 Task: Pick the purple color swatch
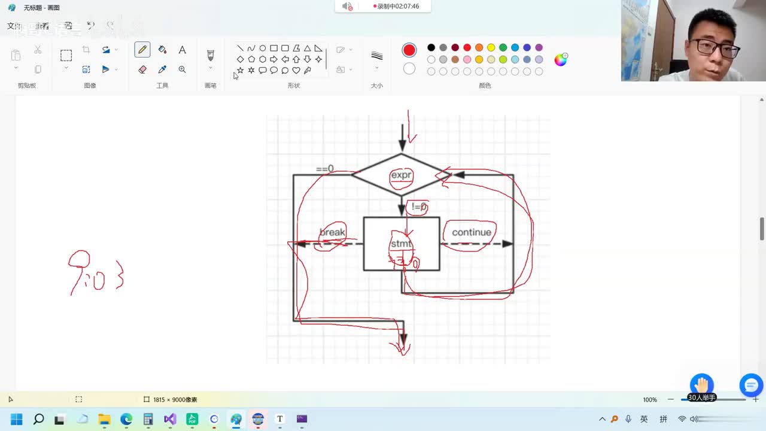539,47
